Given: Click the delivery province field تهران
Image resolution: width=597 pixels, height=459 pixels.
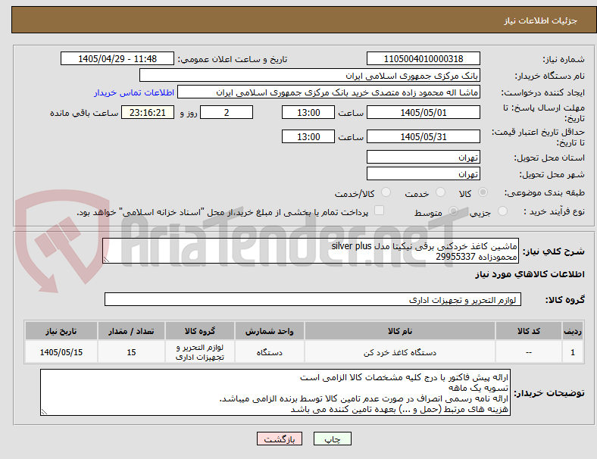Looking at the screenshot, I should [x=424, y=158].
